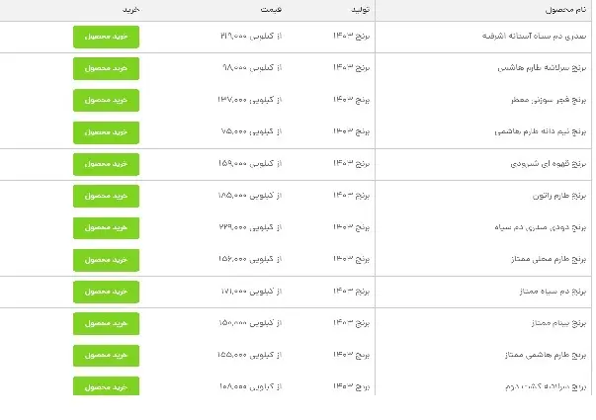
Task: Click buy button on برنج دم سیاه ممتاز row
Action: point(106,292)
